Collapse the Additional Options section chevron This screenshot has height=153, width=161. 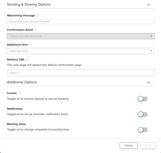(x=148, y=83)
